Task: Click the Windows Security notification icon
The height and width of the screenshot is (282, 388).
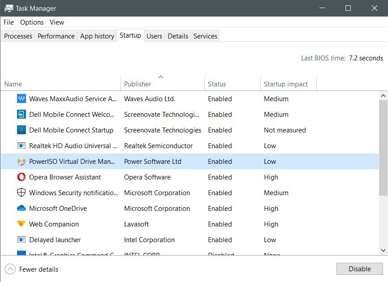Action: click(x=21, y=192)
